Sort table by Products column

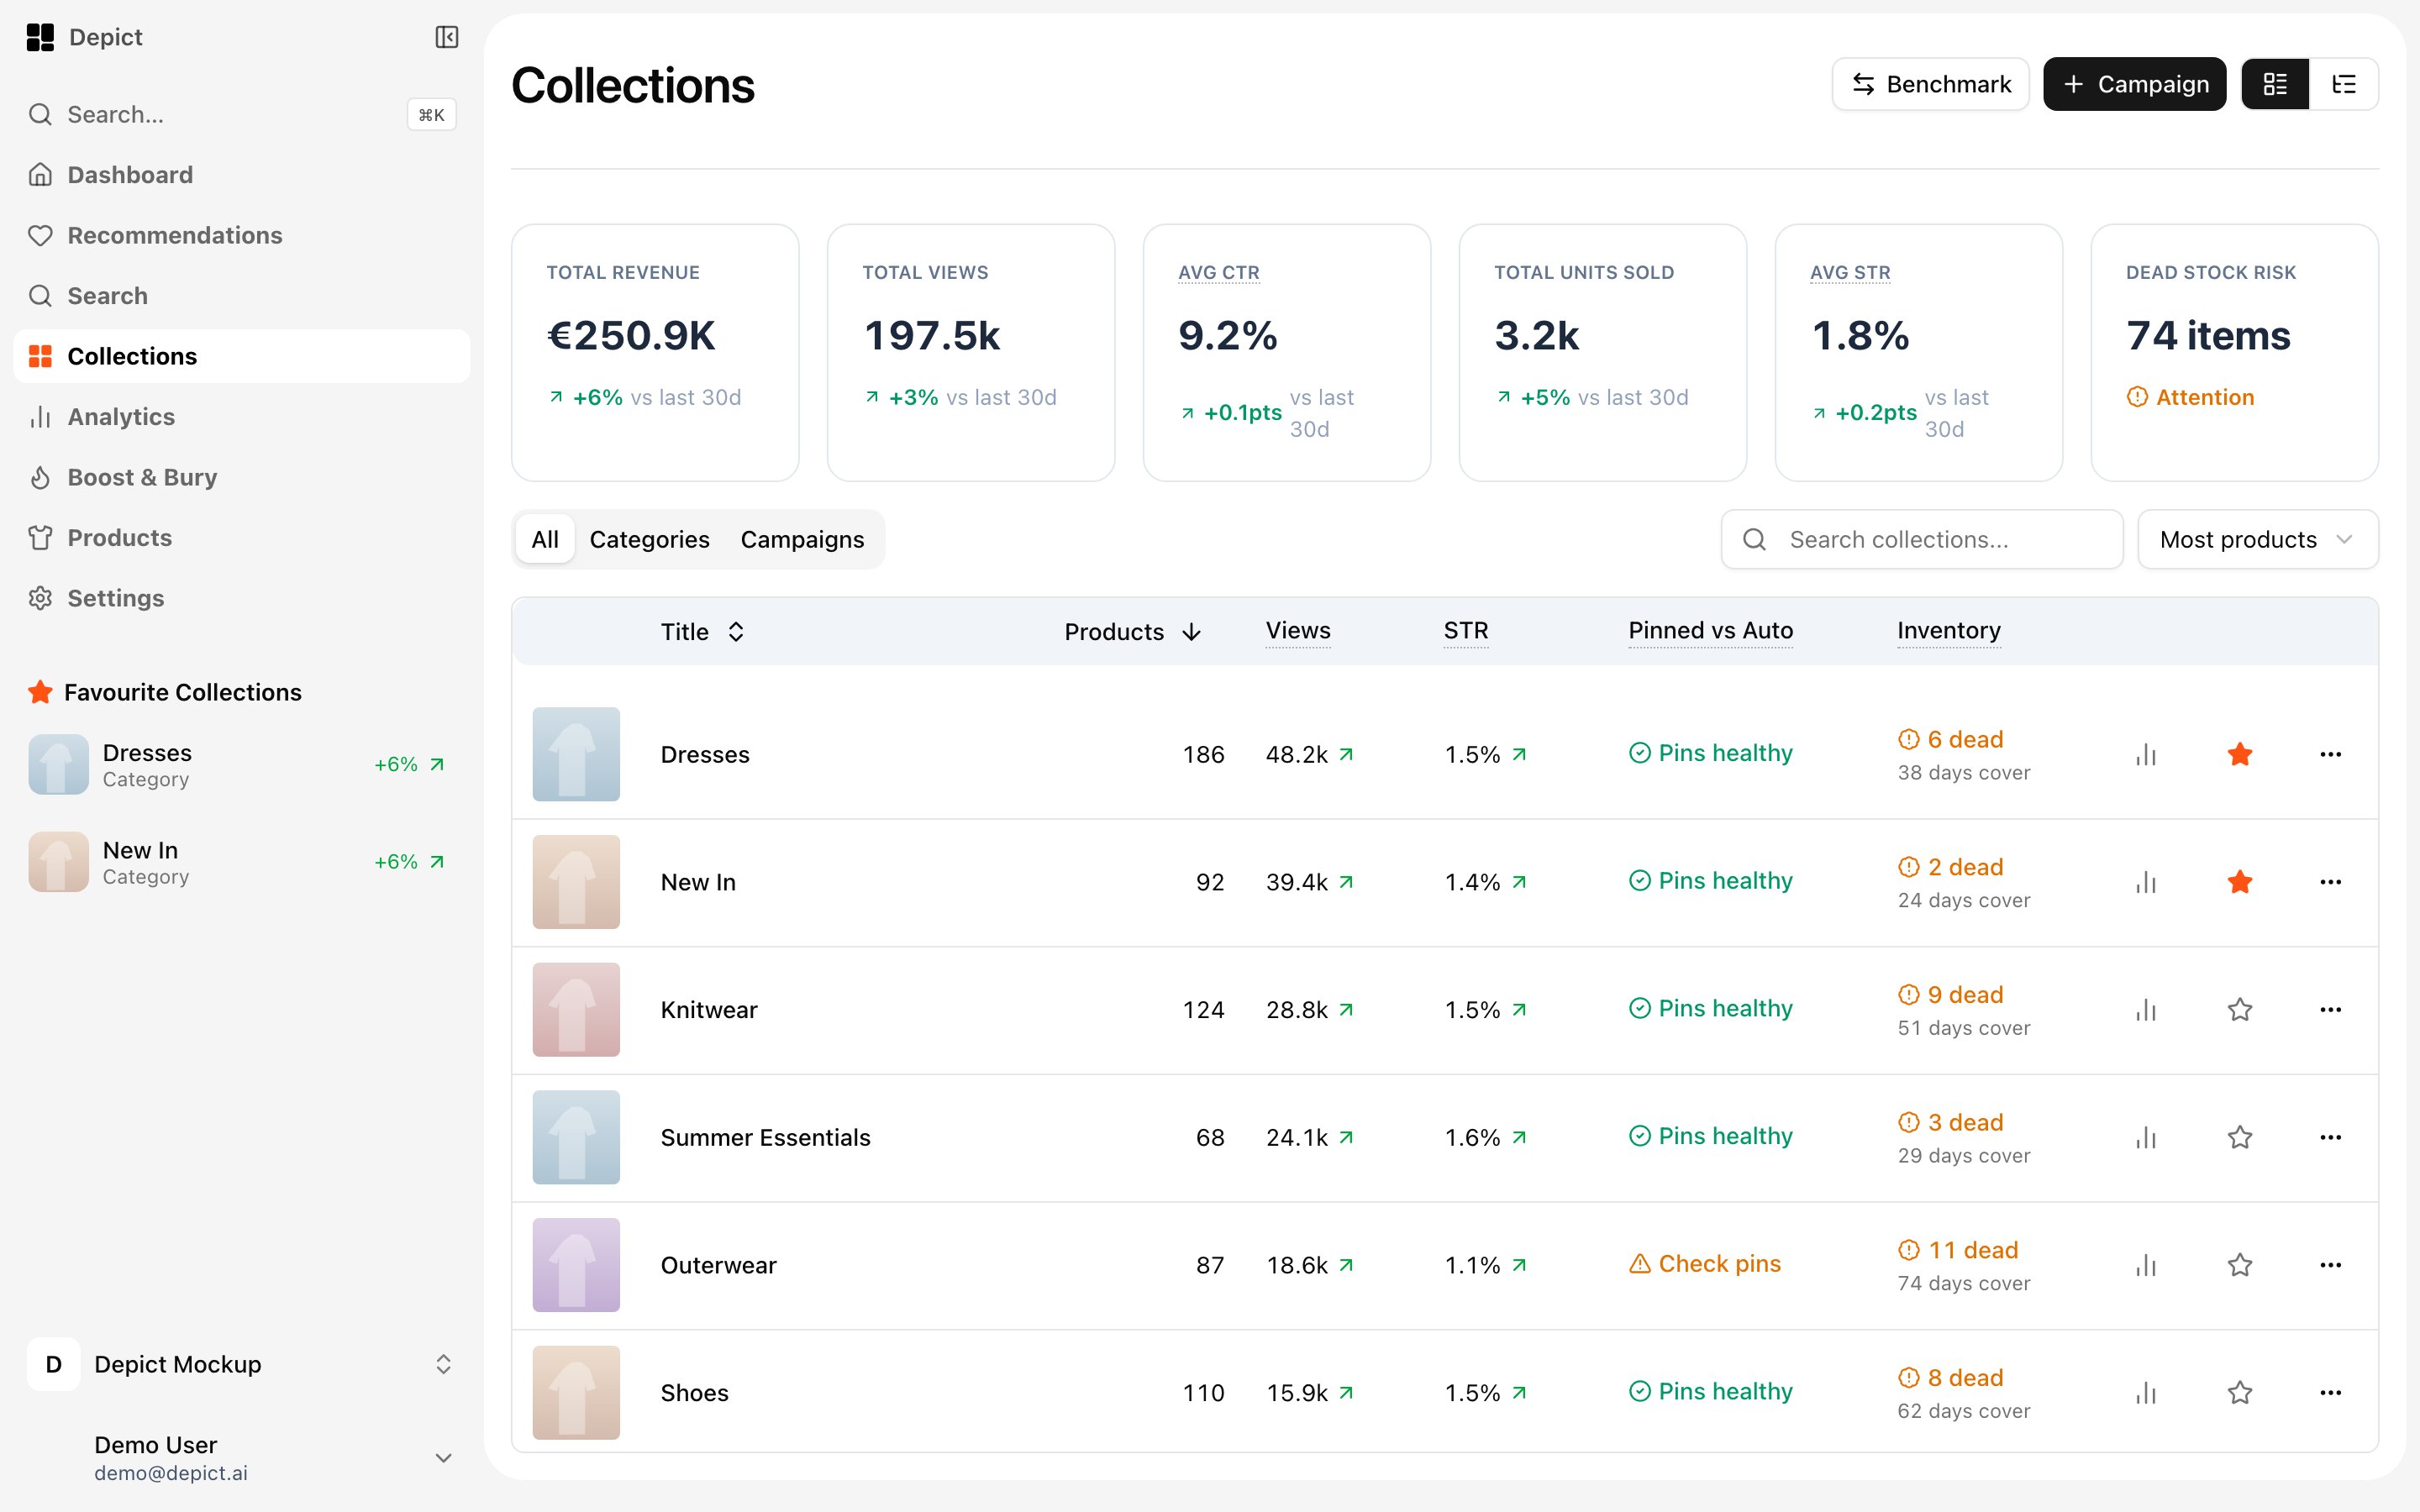pyautogui.click(x=1132, y=632)
